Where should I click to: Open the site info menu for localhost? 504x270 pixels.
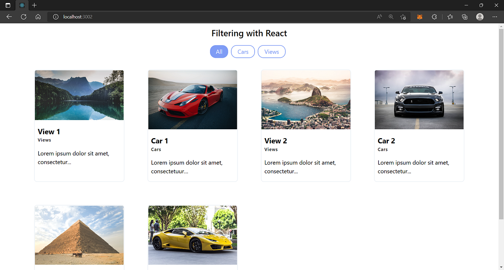click(x=55, y=17)
